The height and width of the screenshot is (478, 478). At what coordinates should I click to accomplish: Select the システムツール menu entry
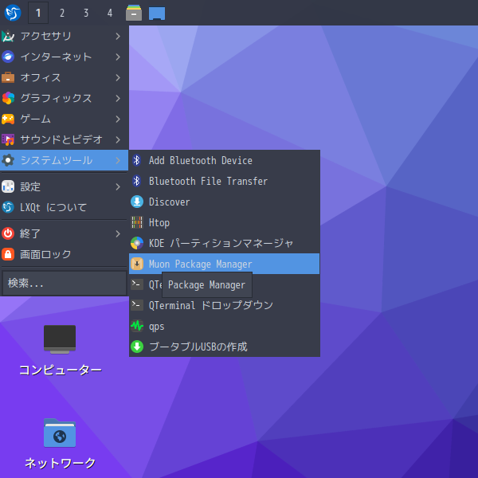(x=64, y=160)
